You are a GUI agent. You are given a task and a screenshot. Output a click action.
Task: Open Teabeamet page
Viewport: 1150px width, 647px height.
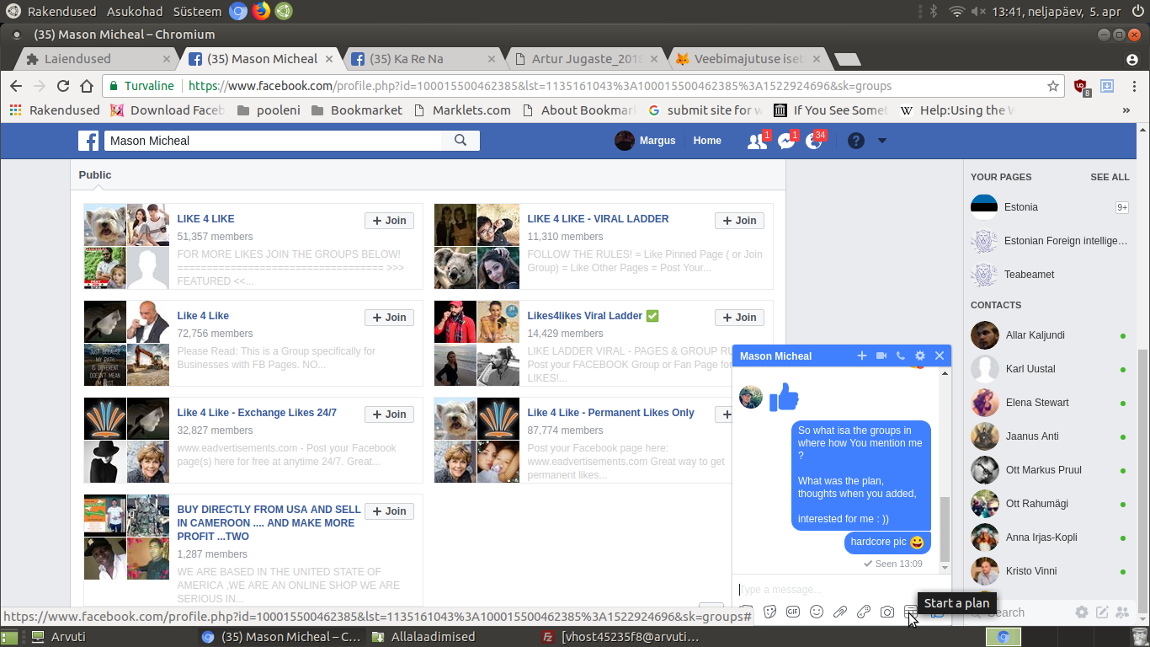pos(1049,275)
